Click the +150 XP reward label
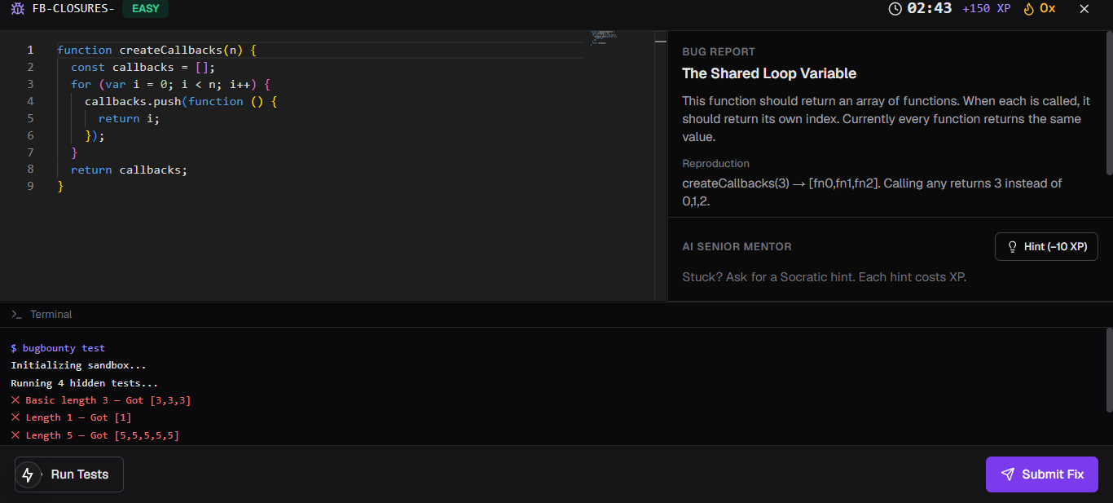This screenshot has width=1113, height=503. coord(986,8)
